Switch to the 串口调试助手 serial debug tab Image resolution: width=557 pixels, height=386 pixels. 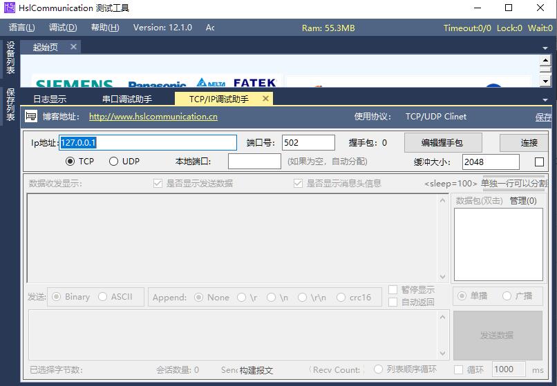click(127, 99)
